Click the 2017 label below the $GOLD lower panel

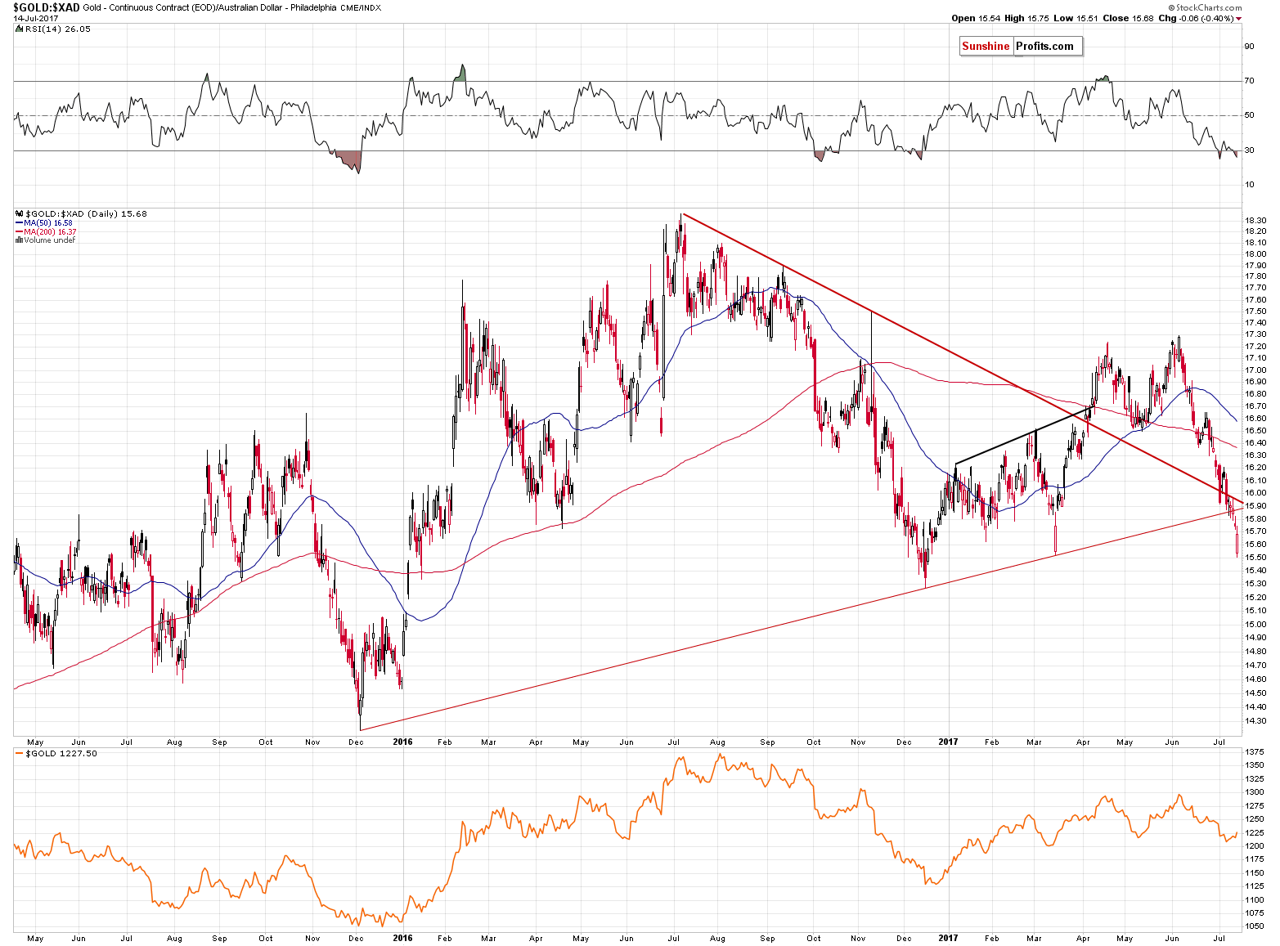948,938
